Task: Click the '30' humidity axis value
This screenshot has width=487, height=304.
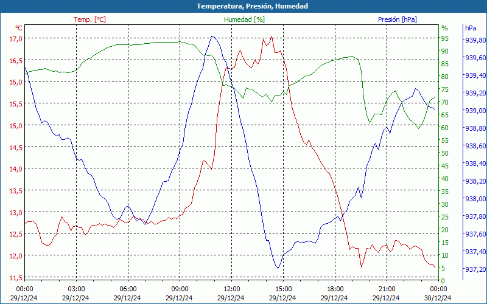Action: (x=445, y=204)
